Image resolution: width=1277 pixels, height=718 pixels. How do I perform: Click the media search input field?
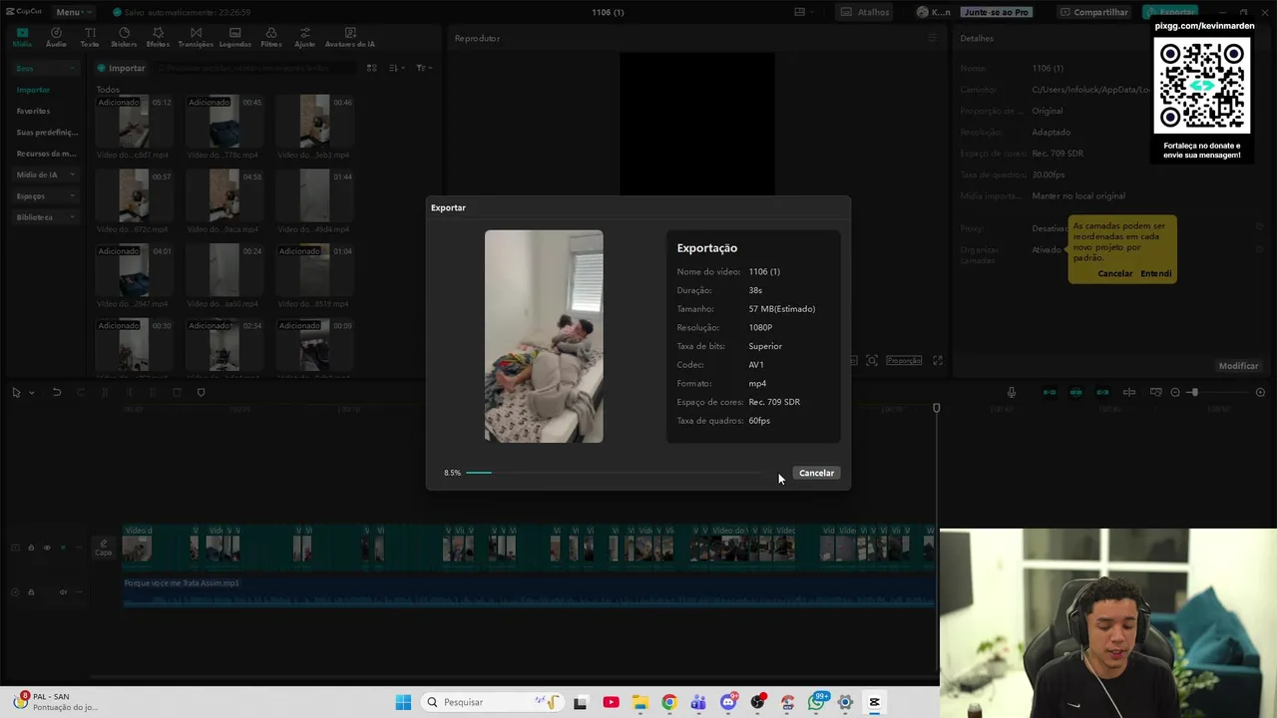[257, 68]
